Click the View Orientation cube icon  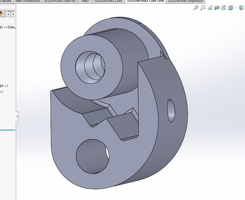tap(231, 8)
